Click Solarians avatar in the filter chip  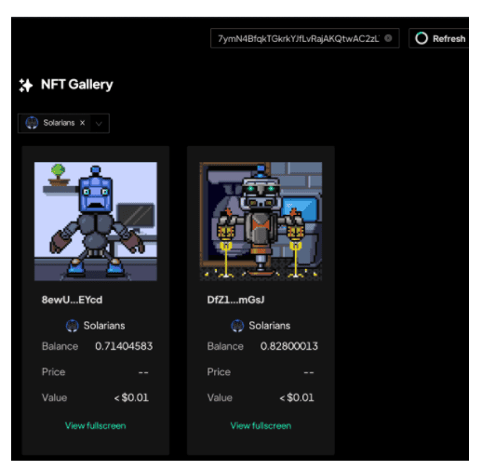(x=32, y=123)
